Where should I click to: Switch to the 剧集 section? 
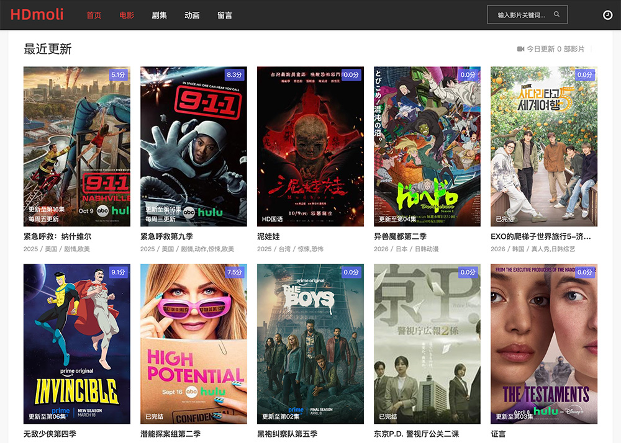coord(160,16)
